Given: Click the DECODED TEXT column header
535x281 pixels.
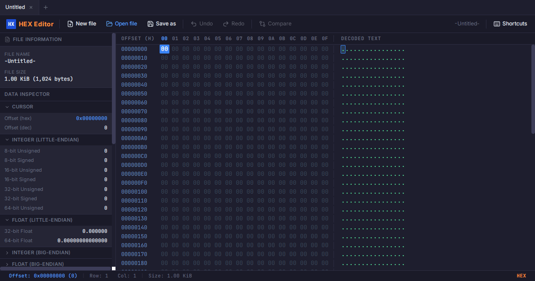Looking at the screenshot, I should [x=361, y=38].
